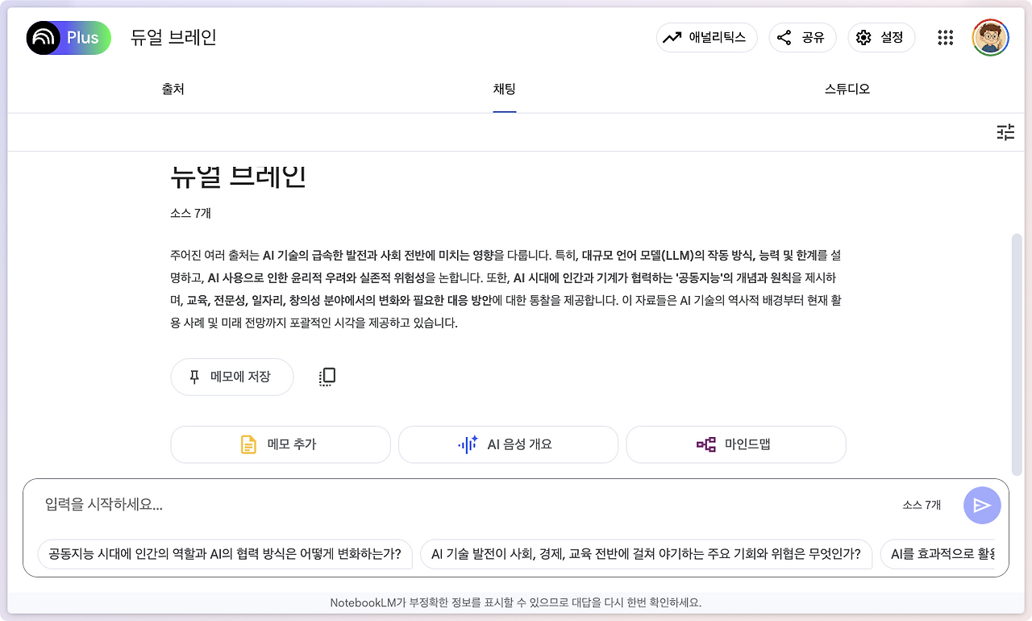The width and height of the screenshot is (1032, 621).
Task: Switch to the 스튜디오 tab
Action: [847, 89]
